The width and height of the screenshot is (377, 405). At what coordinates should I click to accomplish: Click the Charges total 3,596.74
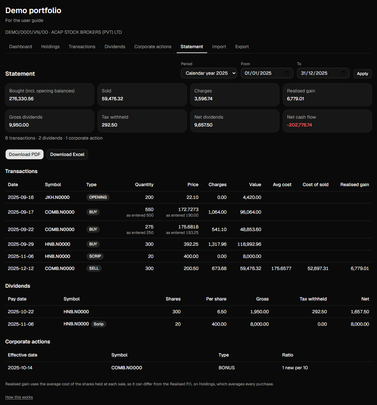[203, 99]
